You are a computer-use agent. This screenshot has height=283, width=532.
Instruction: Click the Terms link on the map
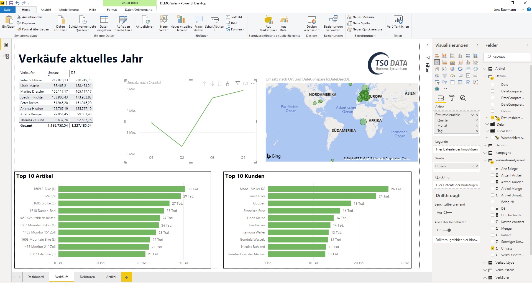click(x=406, y=159)
